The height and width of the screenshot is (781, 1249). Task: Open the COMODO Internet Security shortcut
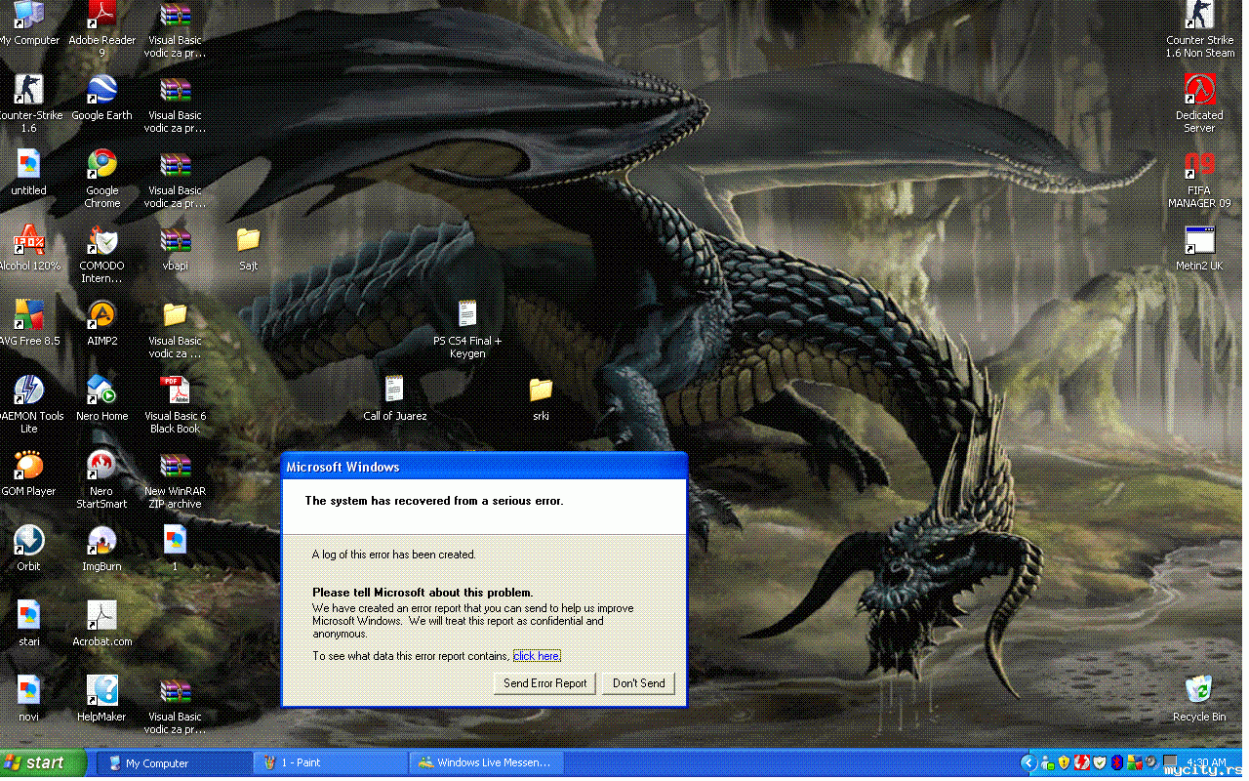pos(101,255)
